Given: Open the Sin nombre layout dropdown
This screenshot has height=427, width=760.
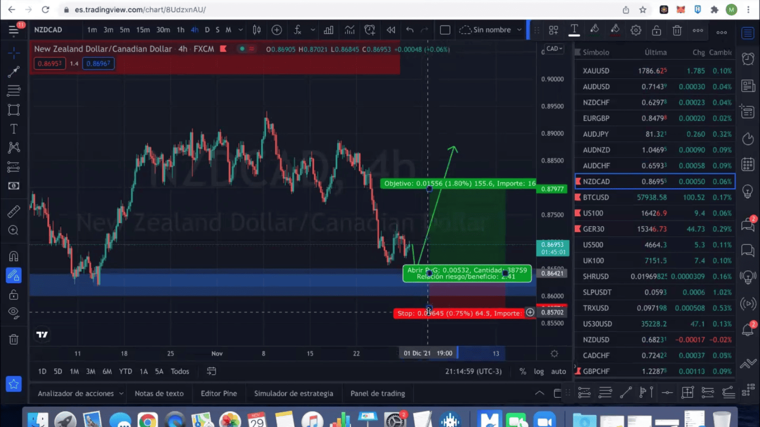Looking at the screenshot, I should (x=491, y=30).
